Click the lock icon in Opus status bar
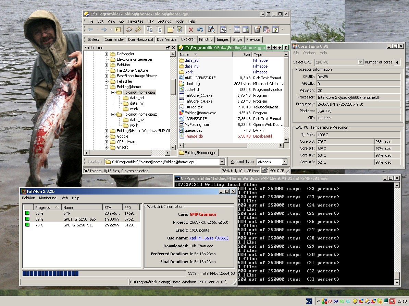The image size is (409, 306). [x=264, y=170]
